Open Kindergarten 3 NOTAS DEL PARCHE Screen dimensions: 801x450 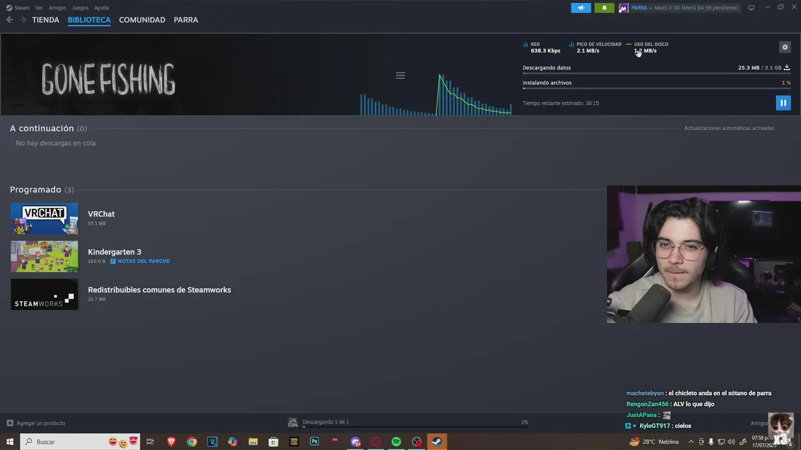pyautogui.click(x=140, y=261)
